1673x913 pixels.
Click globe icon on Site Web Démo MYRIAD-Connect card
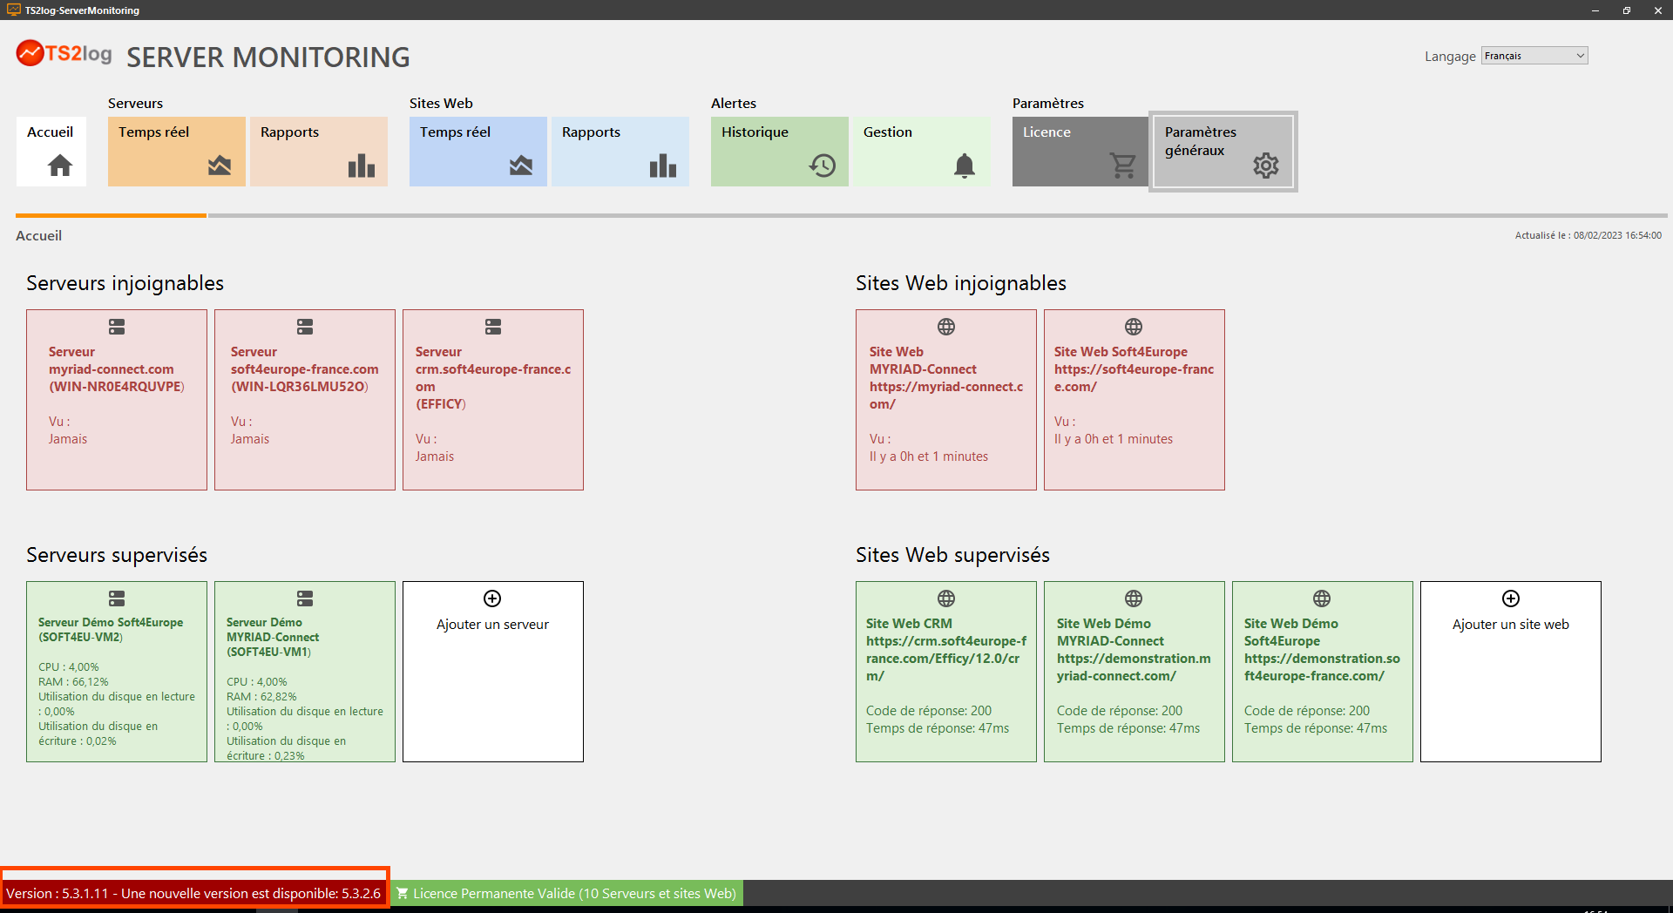click(x=1134, y=599)
